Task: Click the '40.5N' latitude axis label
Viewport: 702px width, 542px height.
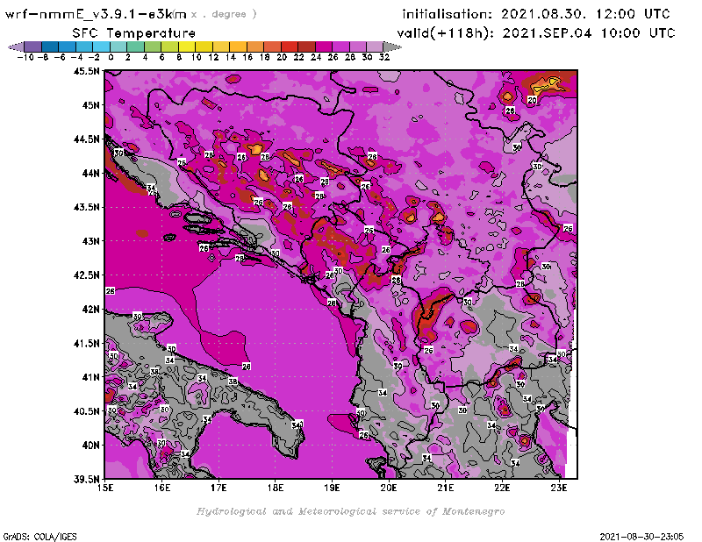Action: [86, 411]
